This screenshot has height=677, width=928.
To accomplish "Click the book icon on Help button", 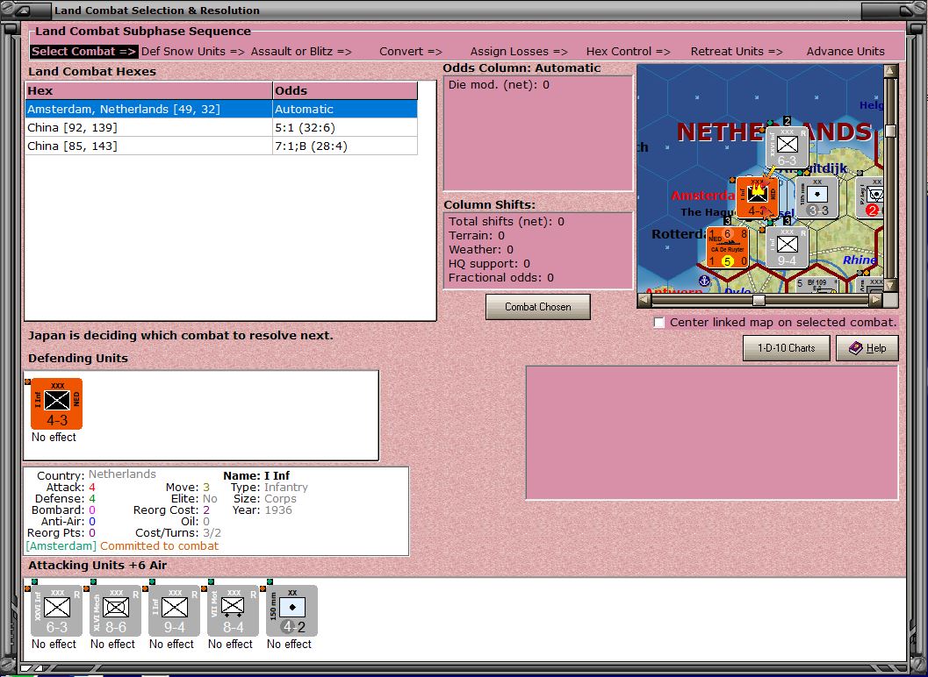I will 856,347.
